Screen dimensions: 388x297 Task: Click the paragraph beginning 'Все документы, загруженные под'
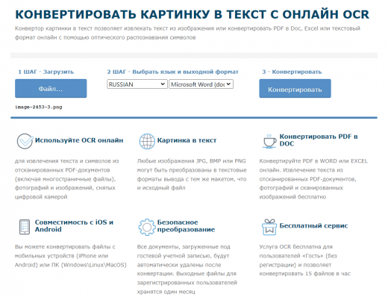[x=187, y=269]
